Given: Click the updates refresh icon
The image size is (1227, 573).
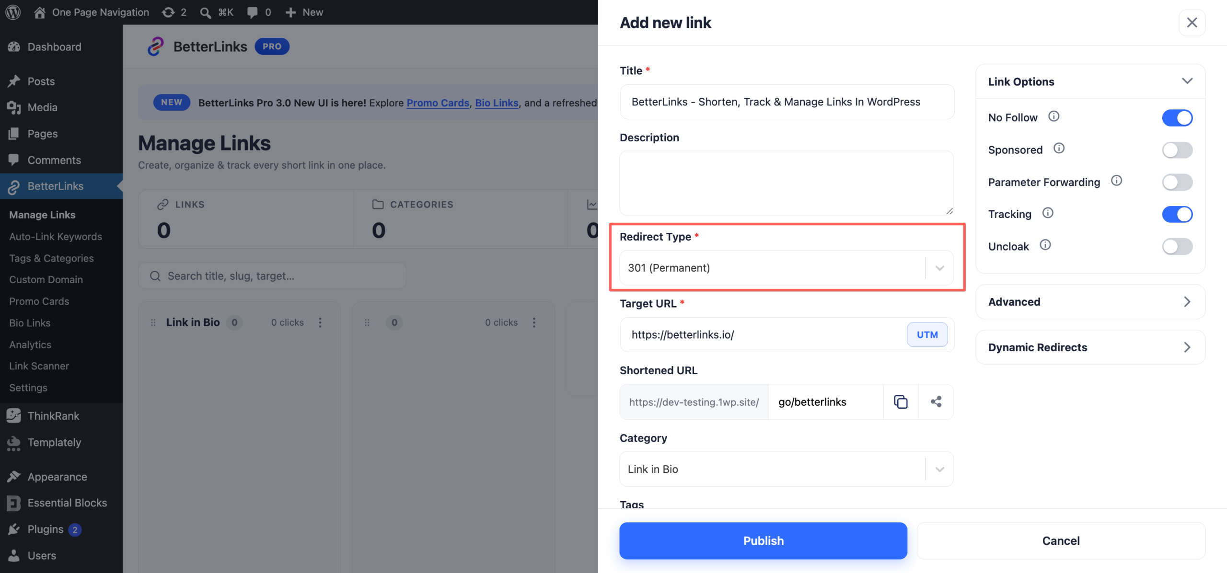Looking at the screenshot, I should coord(168,12).
